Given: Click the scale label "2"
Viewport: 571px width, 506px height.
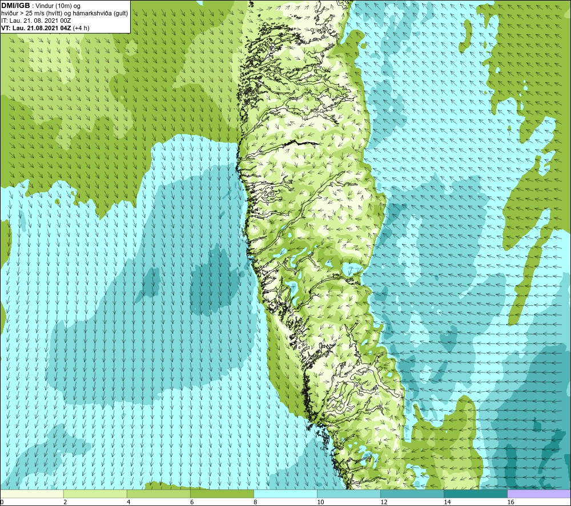Looking at the screenshot, I should point(65,503).
